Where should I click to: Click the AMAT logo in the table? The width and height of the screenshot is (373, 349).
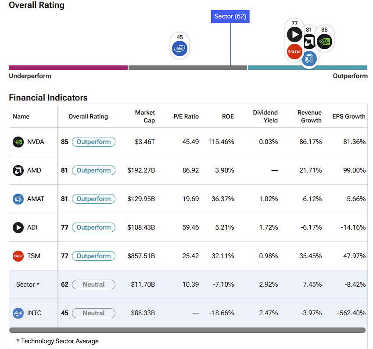pos(18,199)
